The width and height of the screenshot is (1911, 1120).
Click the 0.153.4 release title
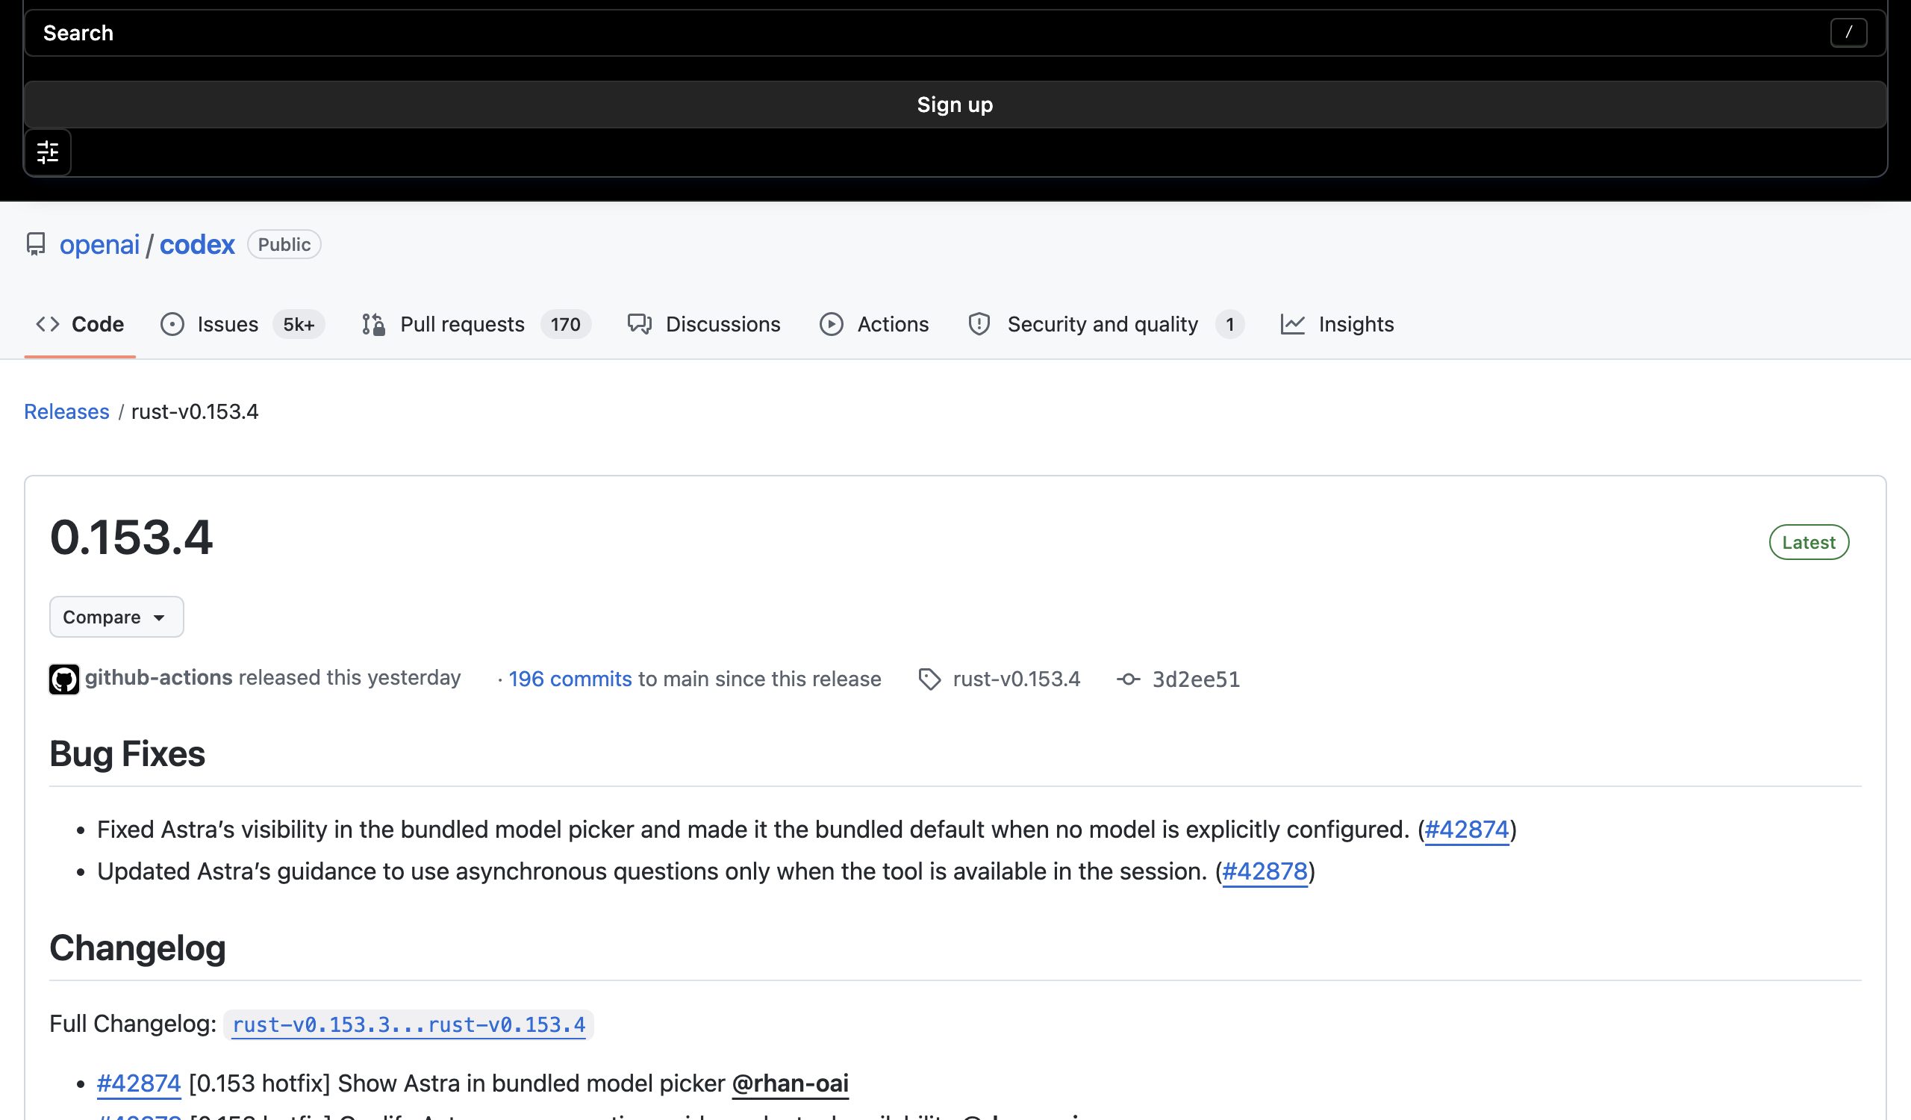coord(131,538)
